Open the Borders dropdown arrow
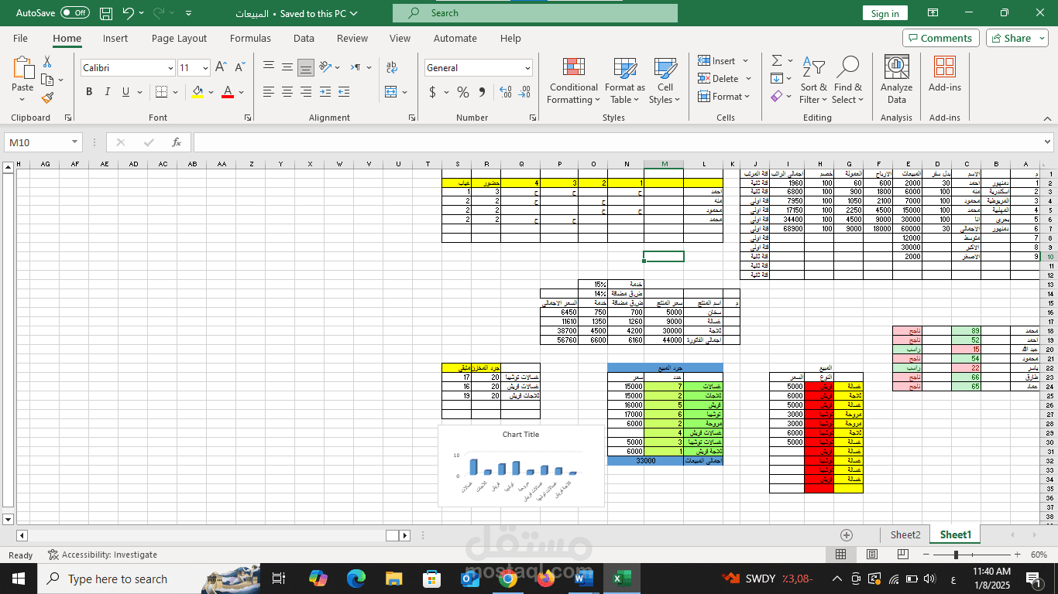1058x594 pixels. [x=176, y=92]
